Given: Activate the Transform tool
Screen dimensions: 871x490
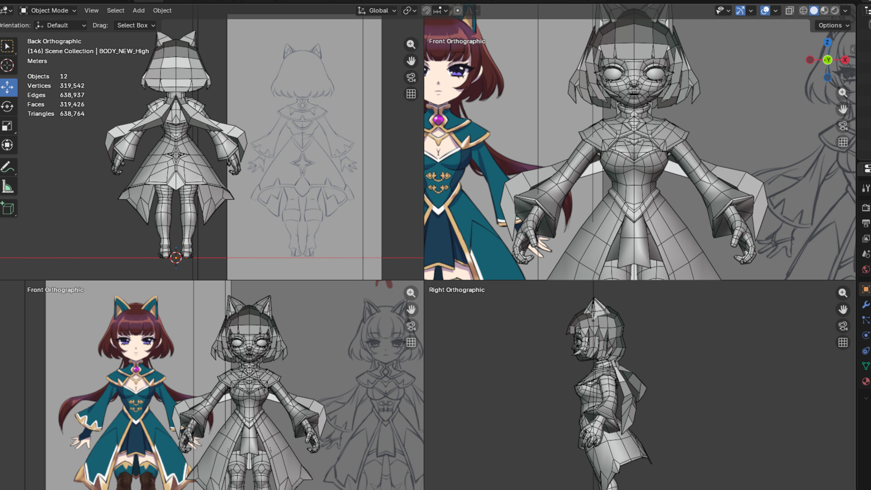Looking at the screenshot, I should pos(7,145).
